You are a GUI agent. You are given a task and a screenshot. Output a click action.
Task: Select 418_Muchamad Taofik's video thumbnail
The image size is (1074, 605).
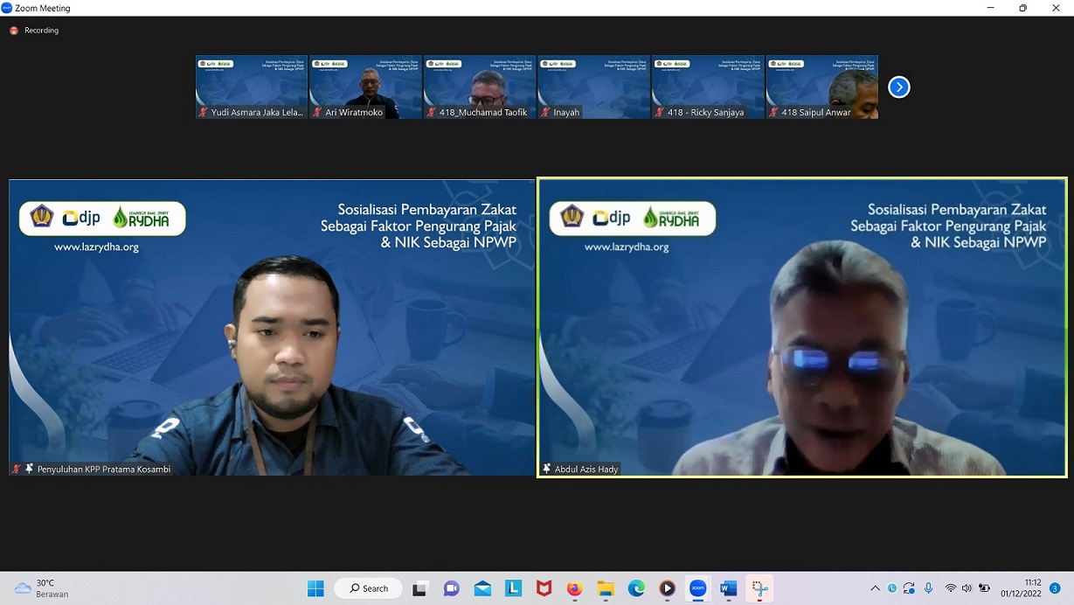(x=480, y=87)
